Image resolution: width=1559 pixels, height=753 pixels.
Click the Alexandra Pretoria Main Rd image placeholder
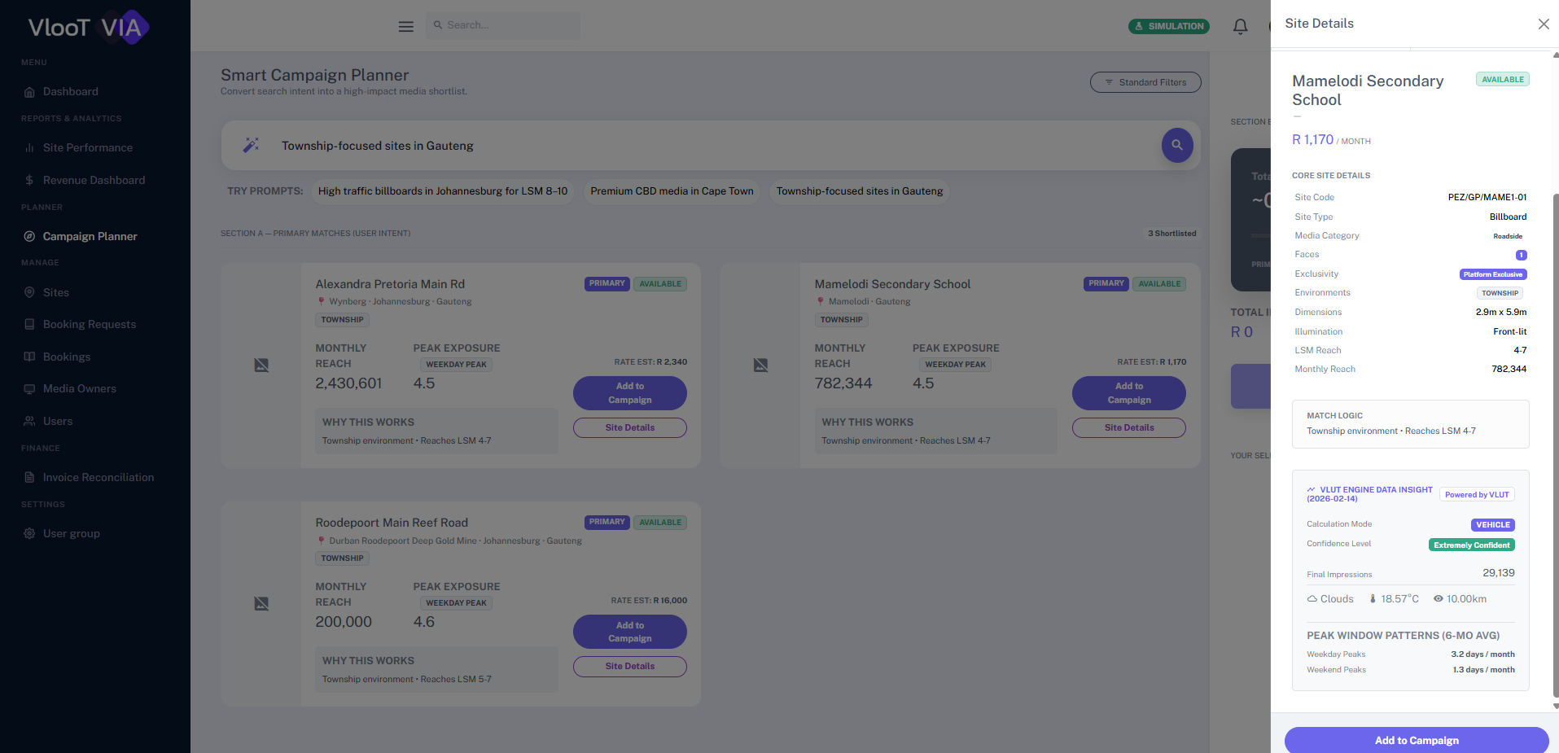click(261, 366)
